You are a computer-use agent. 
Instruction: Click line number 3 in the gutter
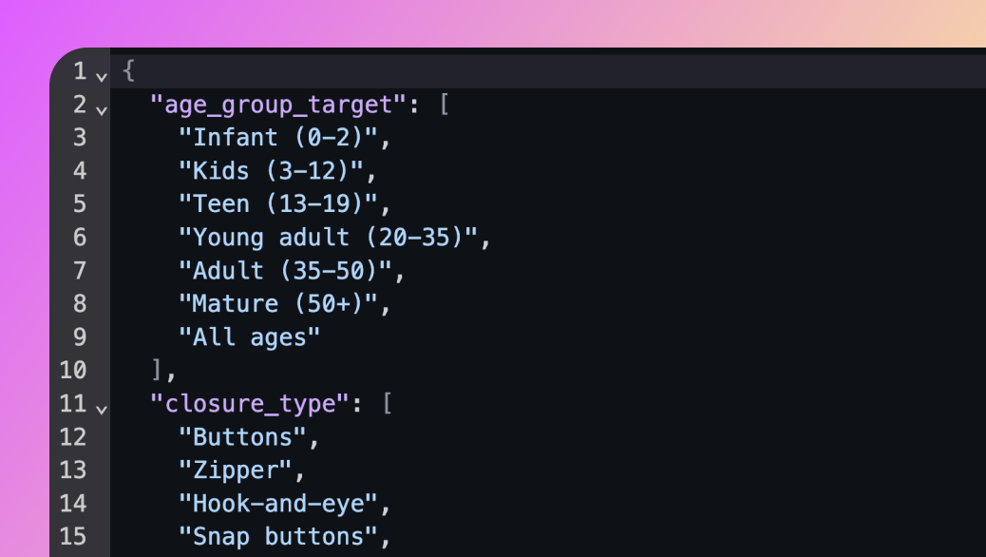click(79, 138)
